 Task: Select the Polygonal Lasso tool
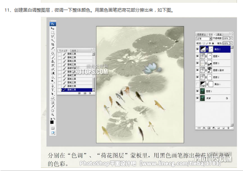pyautogui.click(x=52, y=36)
